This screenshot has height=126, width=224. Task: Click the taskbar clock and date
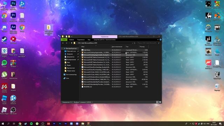(214, 124)
